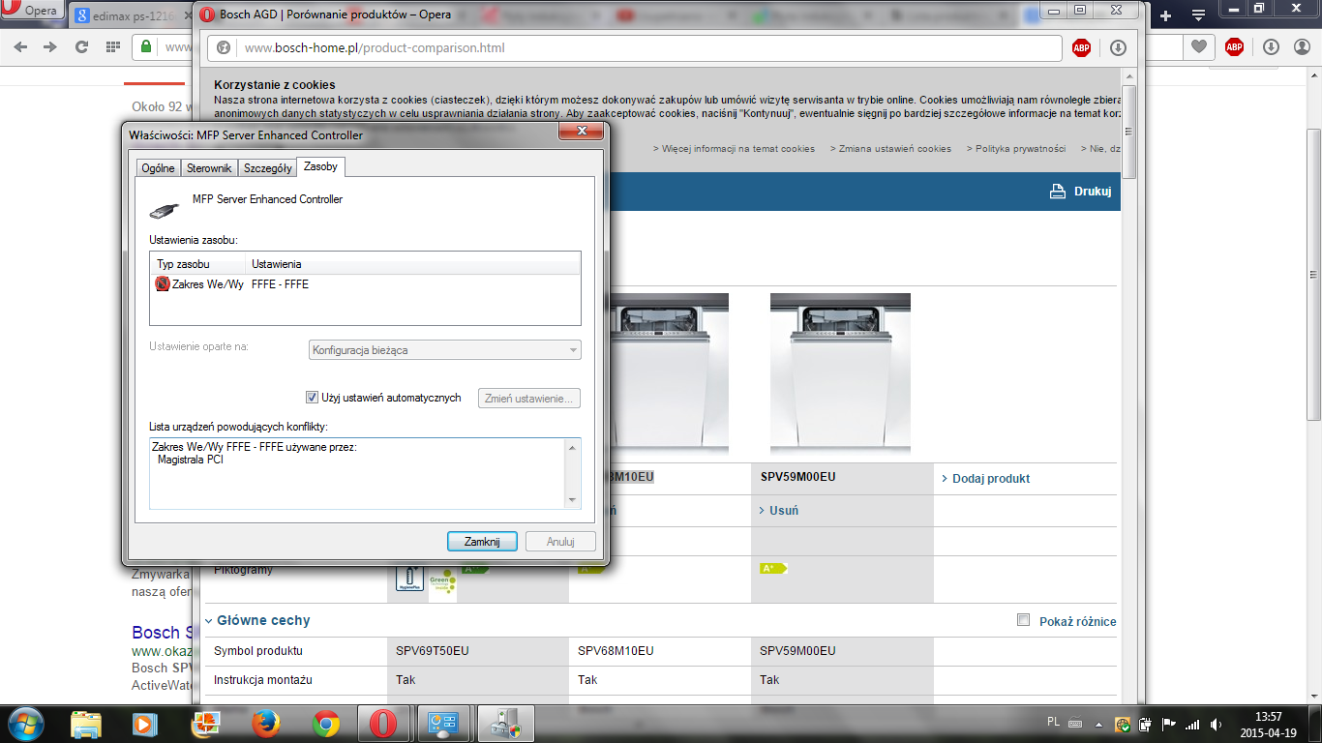Reload the page in the background Opera window
1322x743 pixels.
pos(82,46)
